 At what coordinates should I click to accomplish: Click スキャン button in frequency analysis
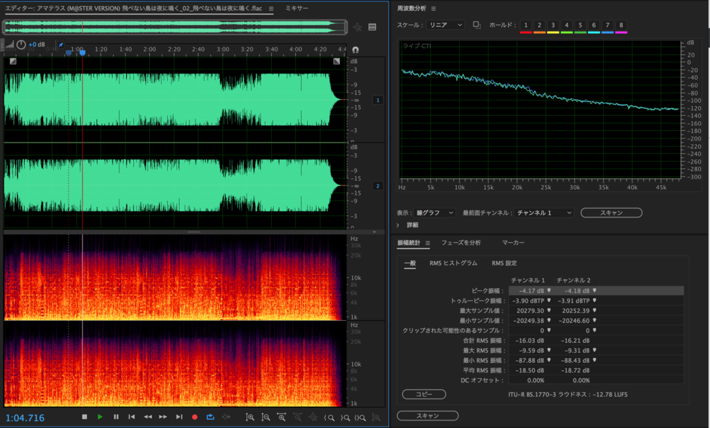click(x=612, y=213)
